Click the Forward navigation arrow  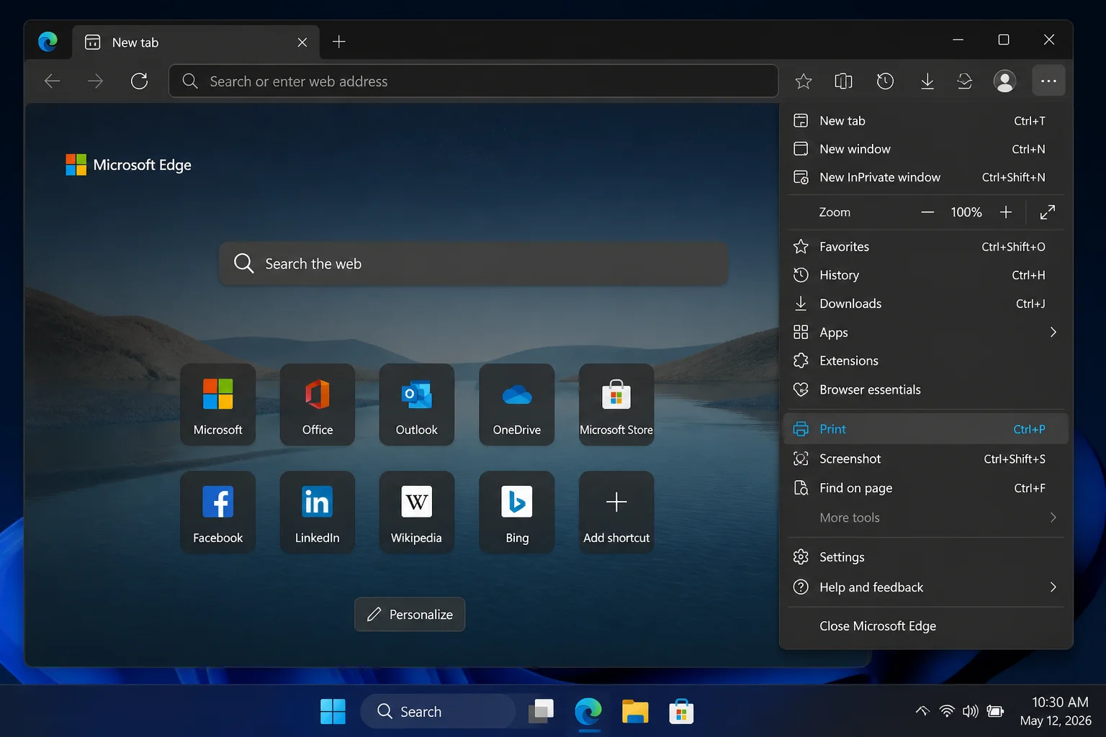pyautogui.click(x=95, y=81)
